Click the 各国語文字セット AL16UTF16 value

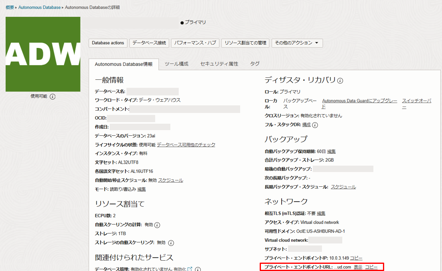pyautogui.click(x=142, y=172)
